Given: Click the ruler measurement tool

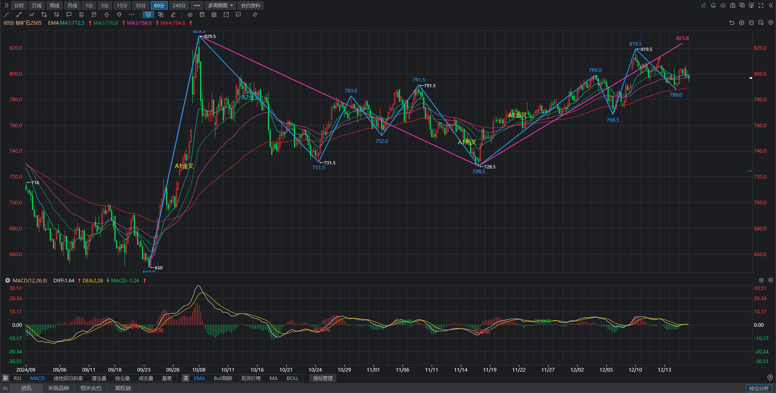Looking at the screenshot, I should point(255,15).
